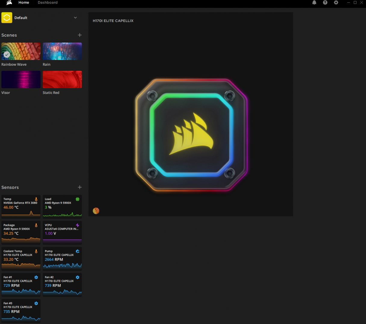
Task: Click the Rainbow Wave scene label
Action: coord(14,64)
